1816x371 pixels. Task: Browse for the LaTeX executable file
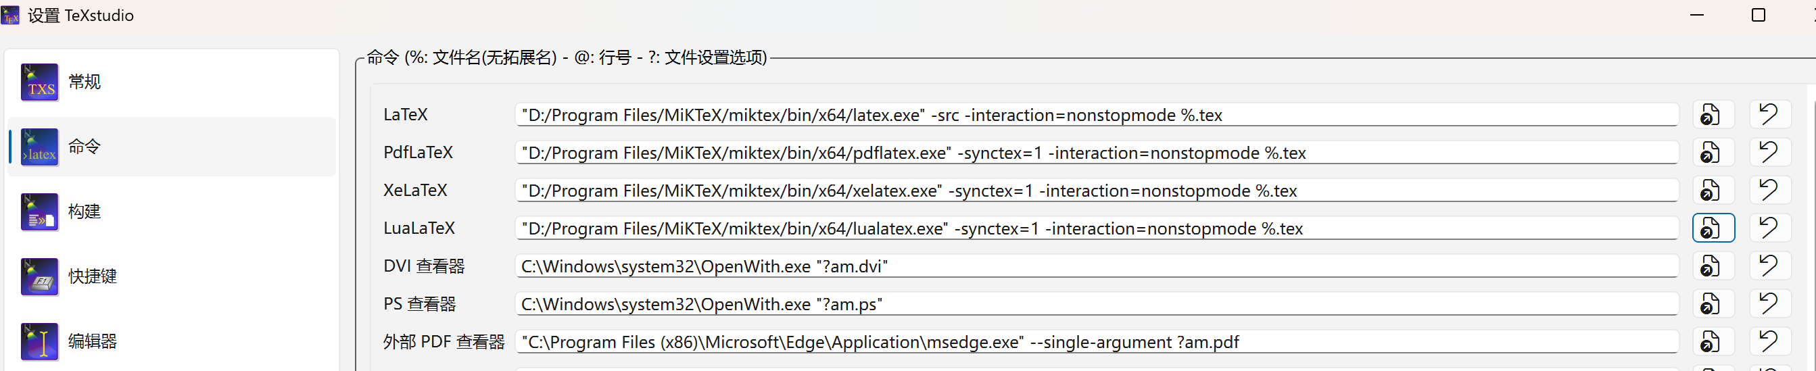(1713, 115)
